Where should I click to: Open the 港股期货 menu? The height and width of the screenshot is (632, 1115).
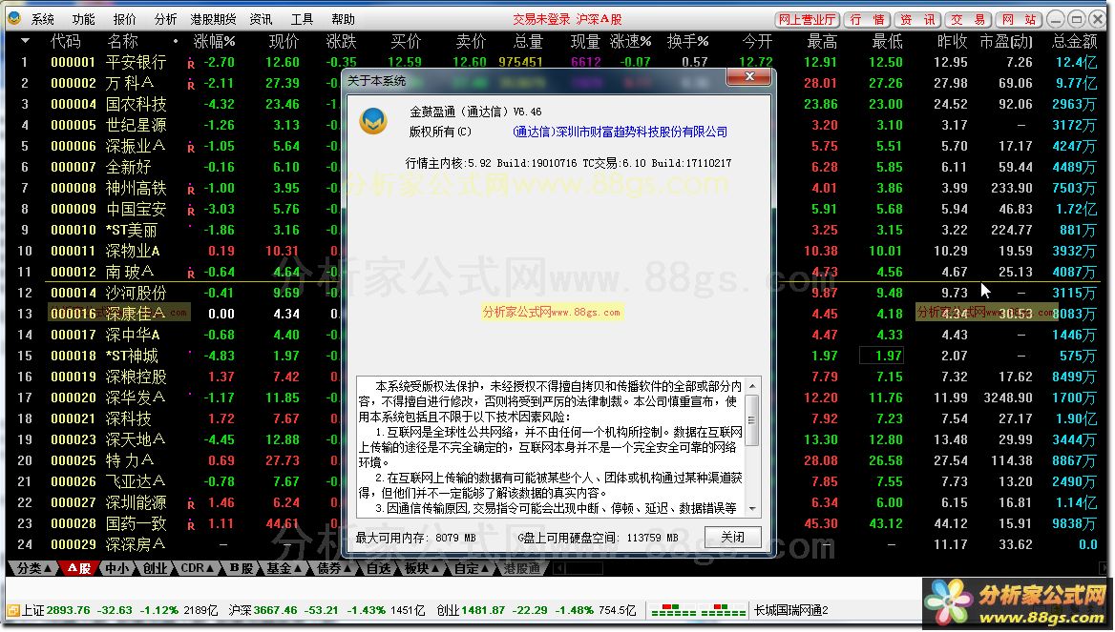coord(213,19)
